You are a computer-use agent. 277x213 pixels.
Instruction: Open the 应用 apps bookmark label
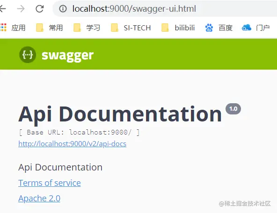point(18,28)
